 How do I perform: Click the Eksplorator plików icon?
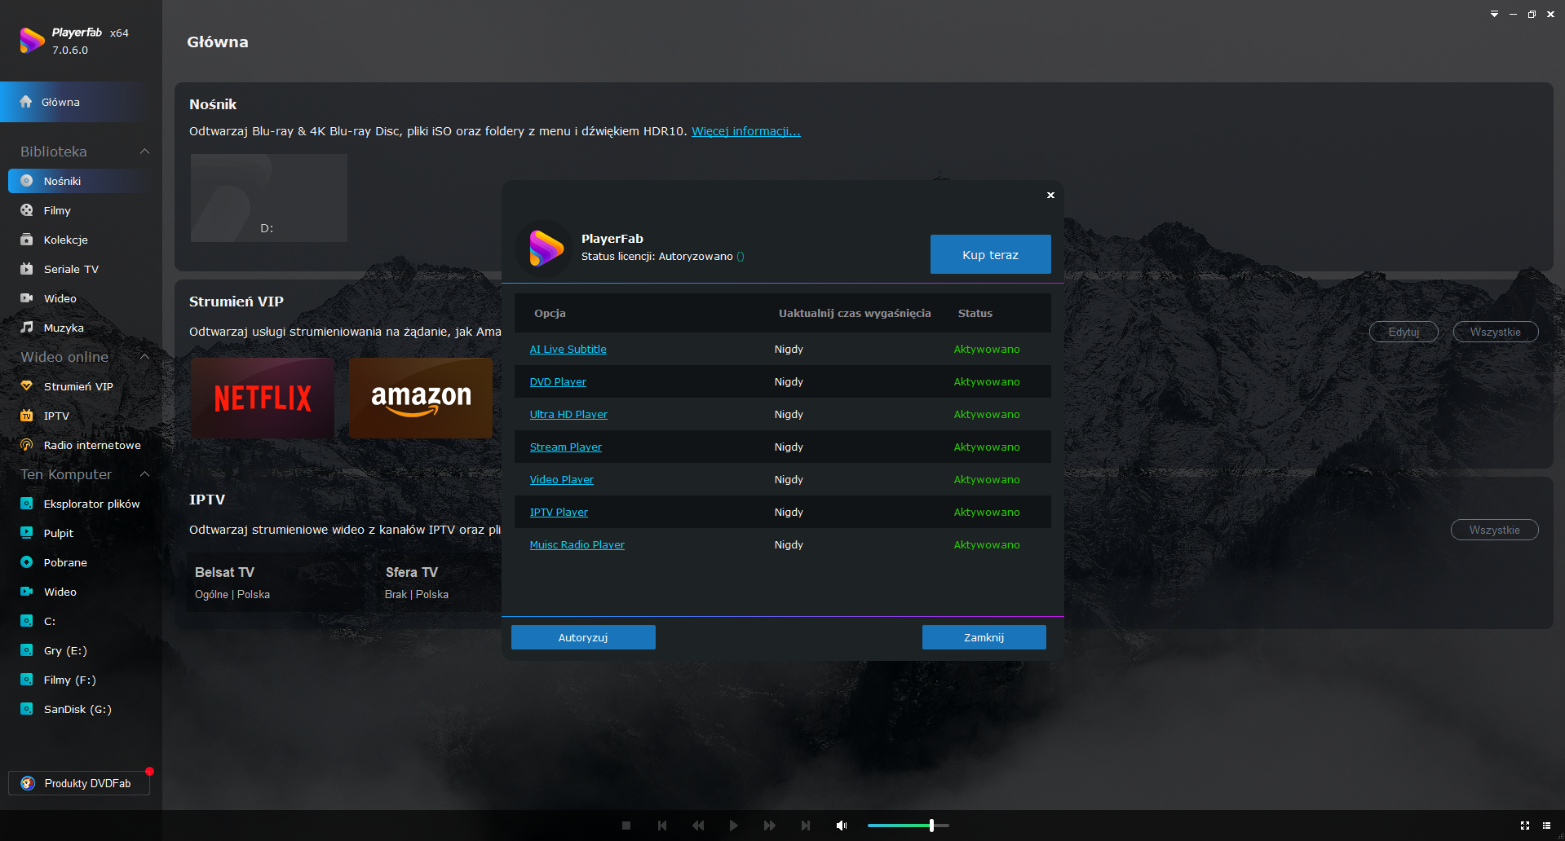click(x=27, y=504)
